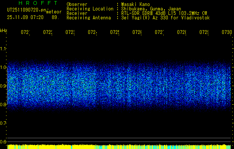Click the HROFFT title text
Image resolution: width=234 pixels, height=149 pixels.
[38, 3]
